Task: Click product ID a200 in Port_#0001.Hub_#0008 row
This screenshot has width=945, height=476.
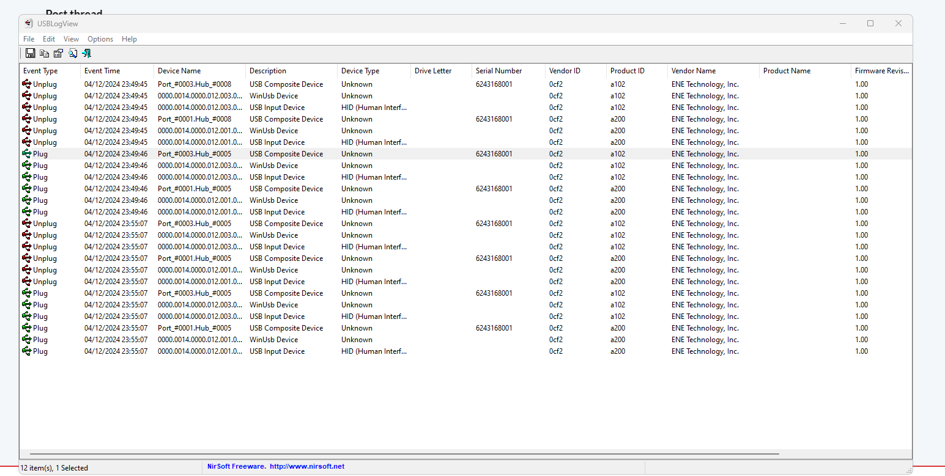Action: [618, 119]
